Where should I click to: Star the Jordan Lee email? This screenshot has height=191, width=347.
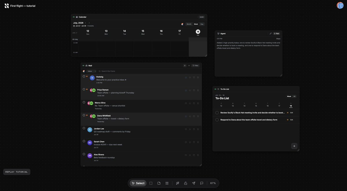[190, 129]
